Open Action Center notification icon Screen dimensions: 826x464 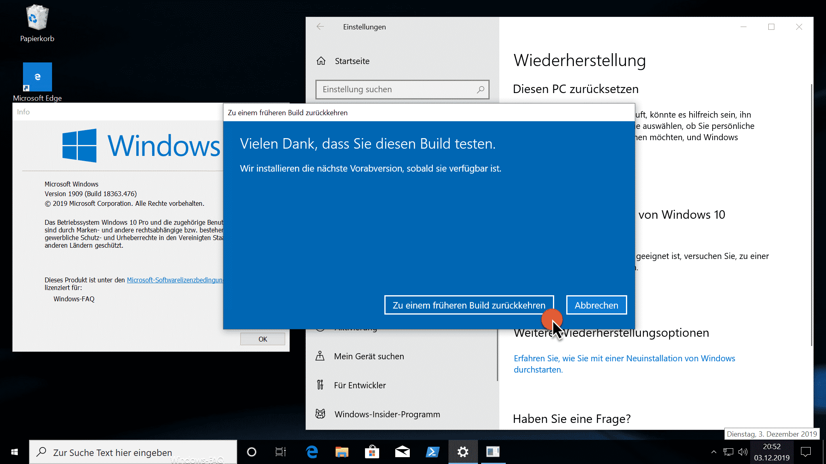(805, 452)
